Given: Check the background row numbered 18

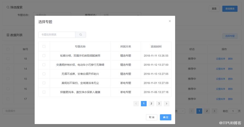Looking at the screenshot, I should (8, 59).
